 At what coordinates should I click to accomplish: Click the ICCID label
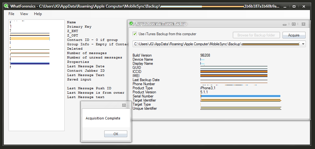click(137, 72)
